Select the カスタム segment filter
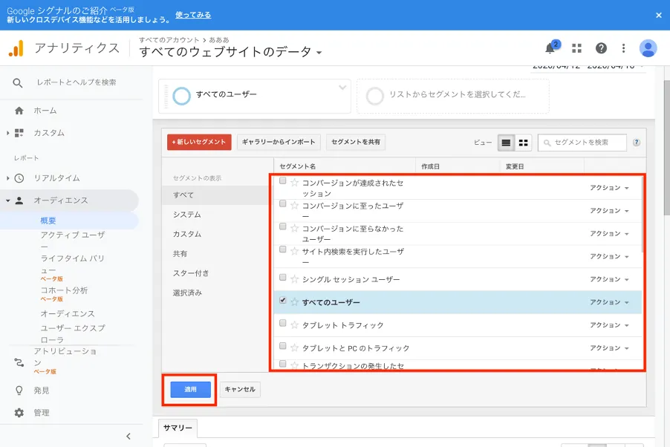The width and height of the screenshot is (670, 447). coord(187,234)
